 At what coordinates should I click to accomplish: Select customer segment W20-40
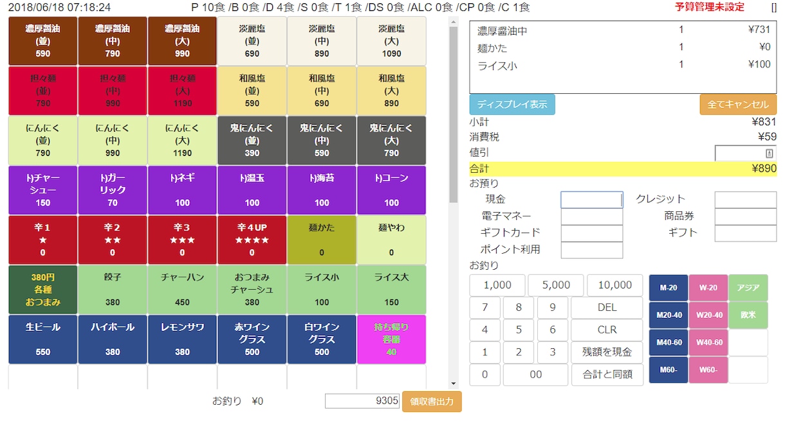pos(708,315)
